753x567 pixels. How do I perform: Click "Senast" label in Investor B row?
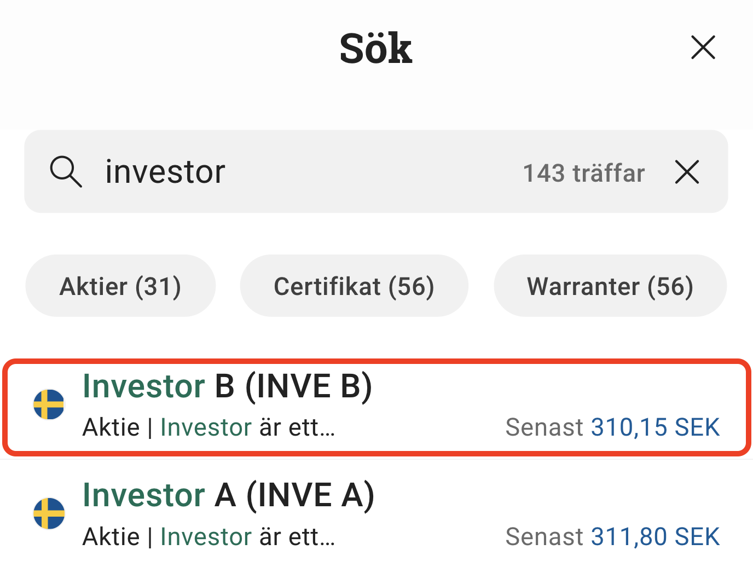pyautogui.click(x=545, y=427)
